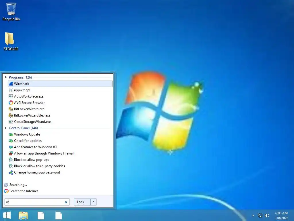The image size is (294, 221).
Task: Select 'Windows Update' text
Action: click(27, 134)
